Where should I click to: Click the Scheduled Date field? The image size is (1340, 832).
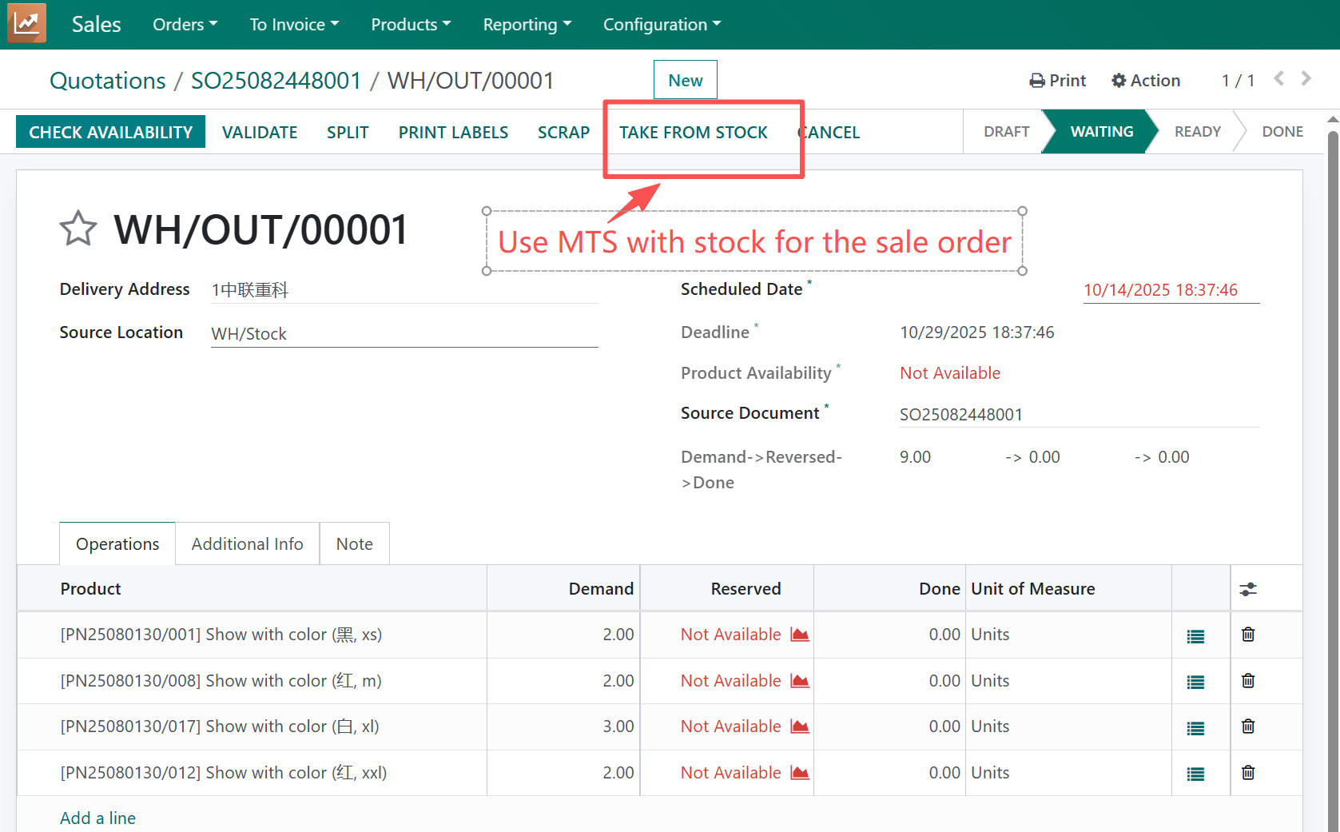(1170, 290)
